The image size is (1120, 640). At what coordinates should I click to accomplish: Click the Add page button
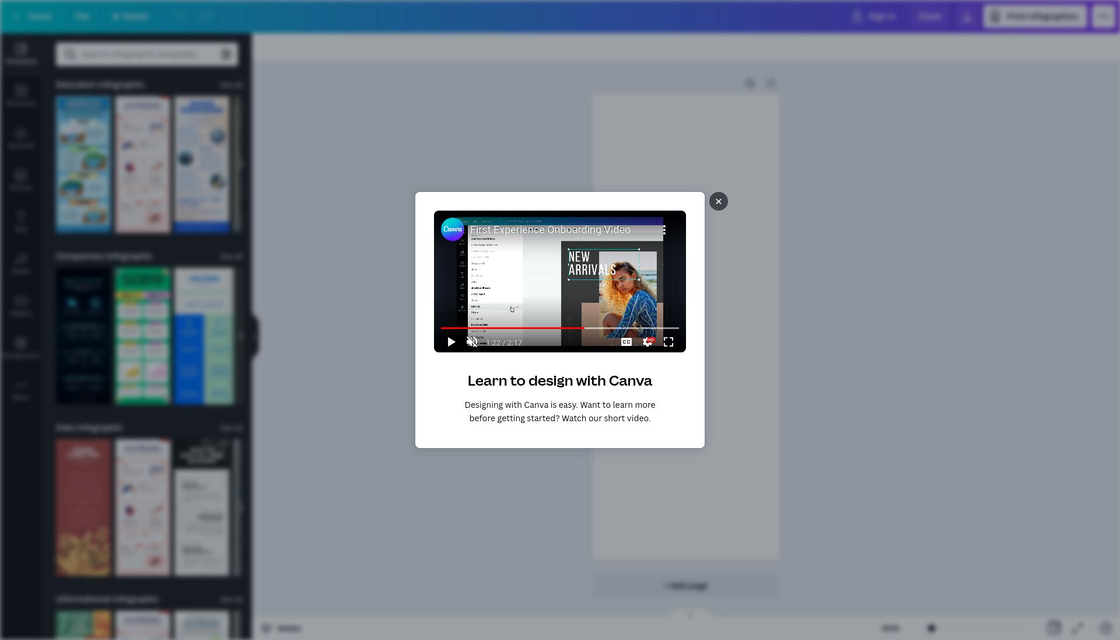686,586
